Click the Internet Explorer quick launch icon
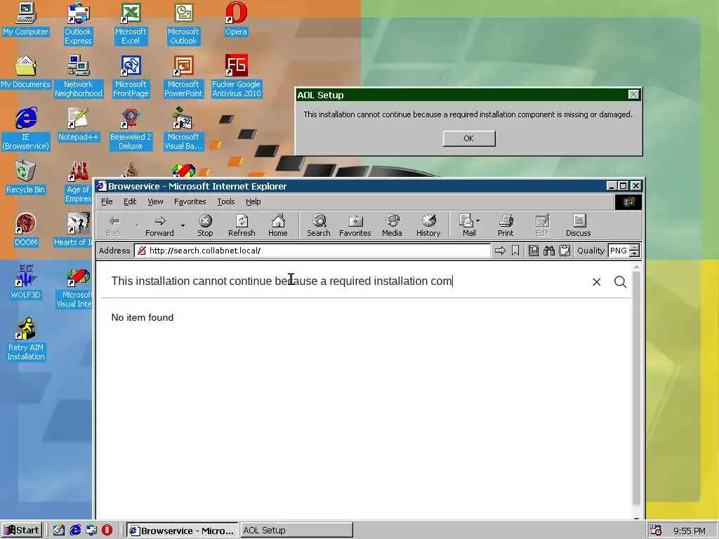The width and height of the screenshot is (719, 539). pos(75,531)
